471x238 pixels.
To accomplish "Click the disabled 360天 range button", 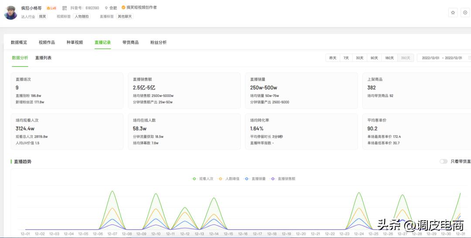I will pos(406,58).
